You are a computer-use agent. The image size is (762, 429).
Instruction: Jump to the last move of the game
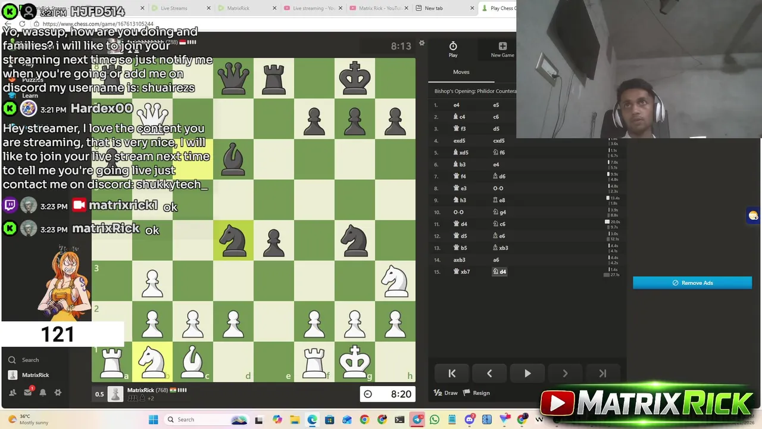coord(602,374)
